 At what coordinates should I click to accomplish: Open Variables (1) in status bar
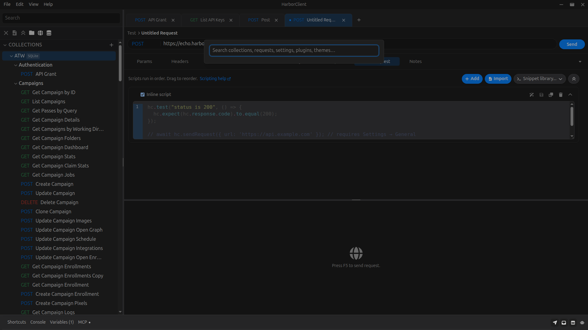[62, 322]
